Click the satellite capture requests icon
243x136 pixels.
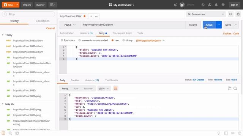click(175, 5)
